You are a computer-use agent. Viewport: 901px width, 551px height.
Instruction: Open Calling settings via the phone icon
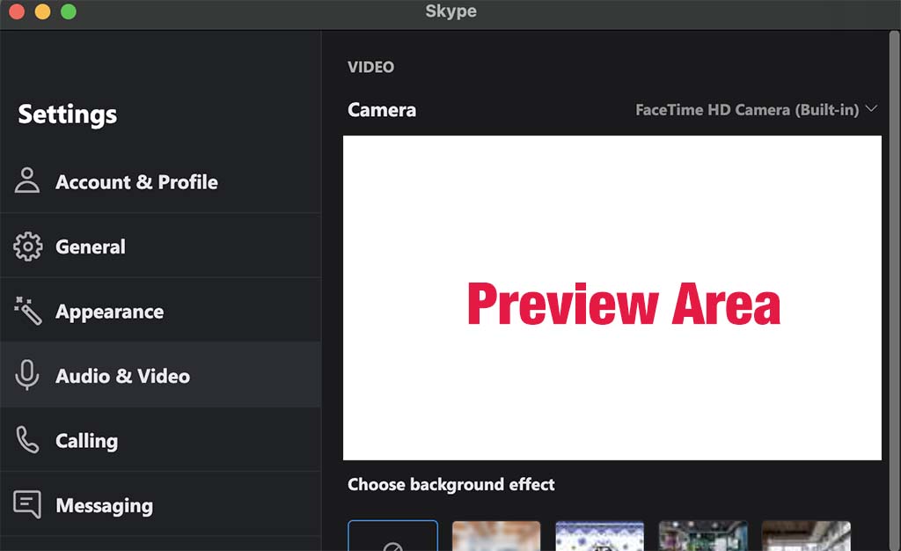coord(27,440)
